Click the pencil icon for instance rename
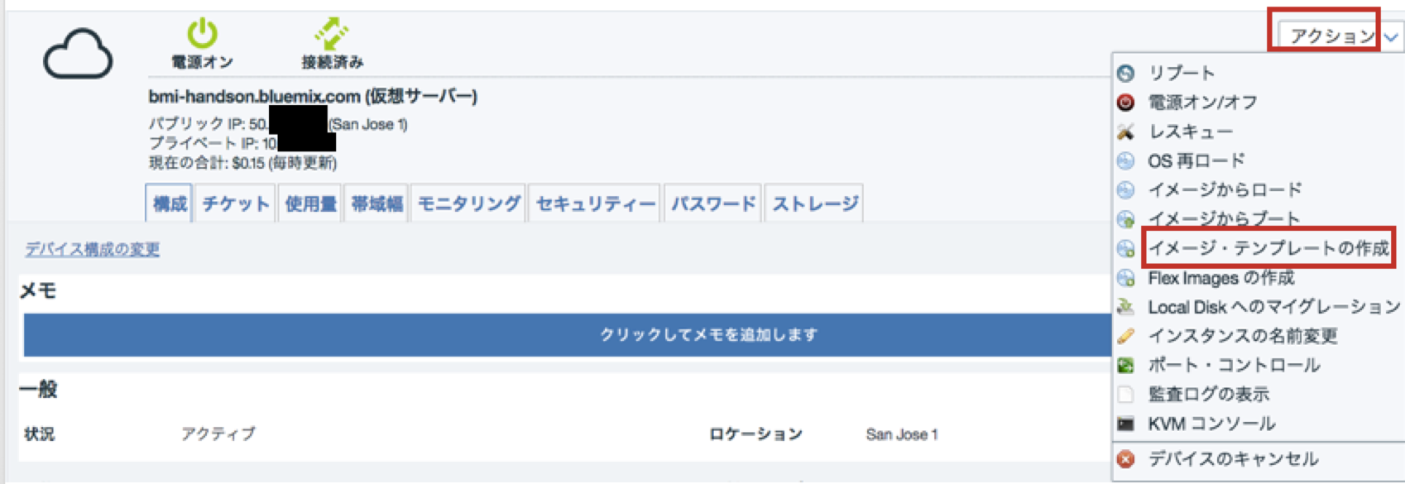1405x484 pixels. click(x=1126, y=336)
